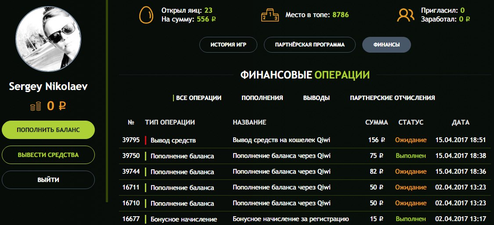Click operation number 16710
494x225 pixels.
131,203
